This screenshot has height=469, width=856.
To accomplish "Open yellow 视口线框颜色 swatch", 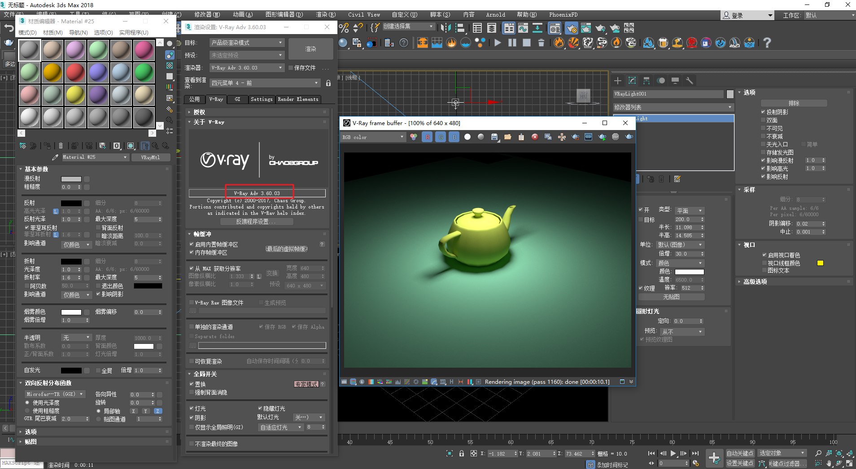I will [x=820, y=263].
